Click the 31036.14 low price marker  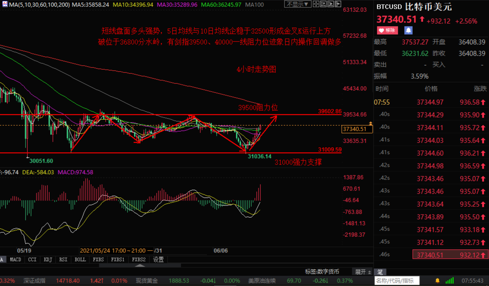[x=260, y=156]
